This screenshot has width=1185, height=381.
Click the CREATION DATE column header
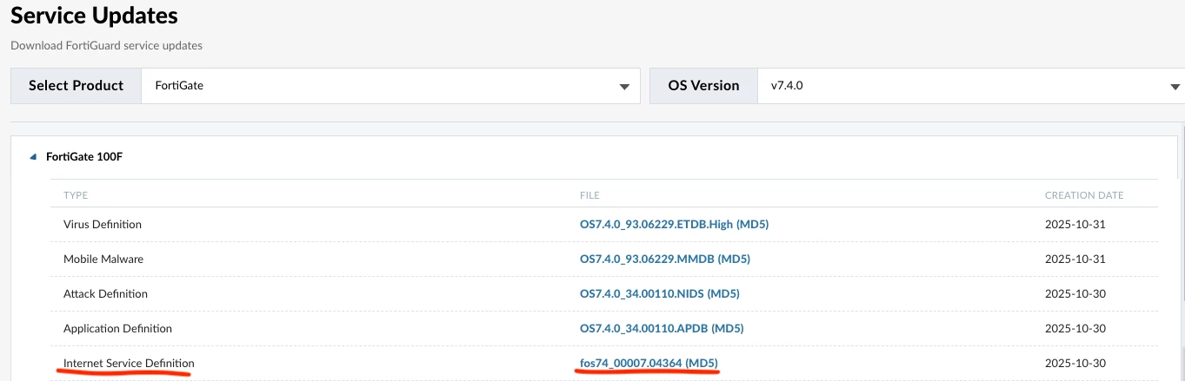(1084, 195)
